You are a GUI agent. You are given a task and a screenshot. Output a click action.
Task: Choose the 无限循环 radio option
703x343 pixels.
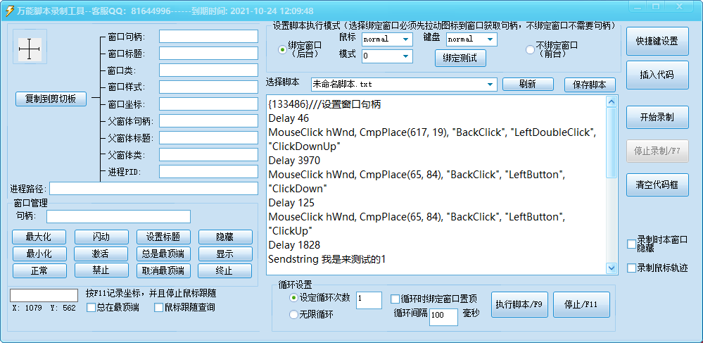point(293,316)
